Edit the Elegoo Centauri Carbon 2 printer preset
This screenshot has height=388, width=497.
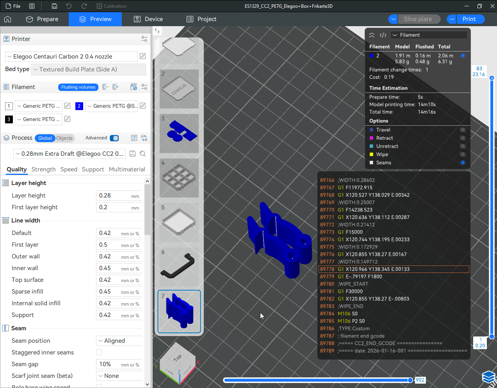143,56
